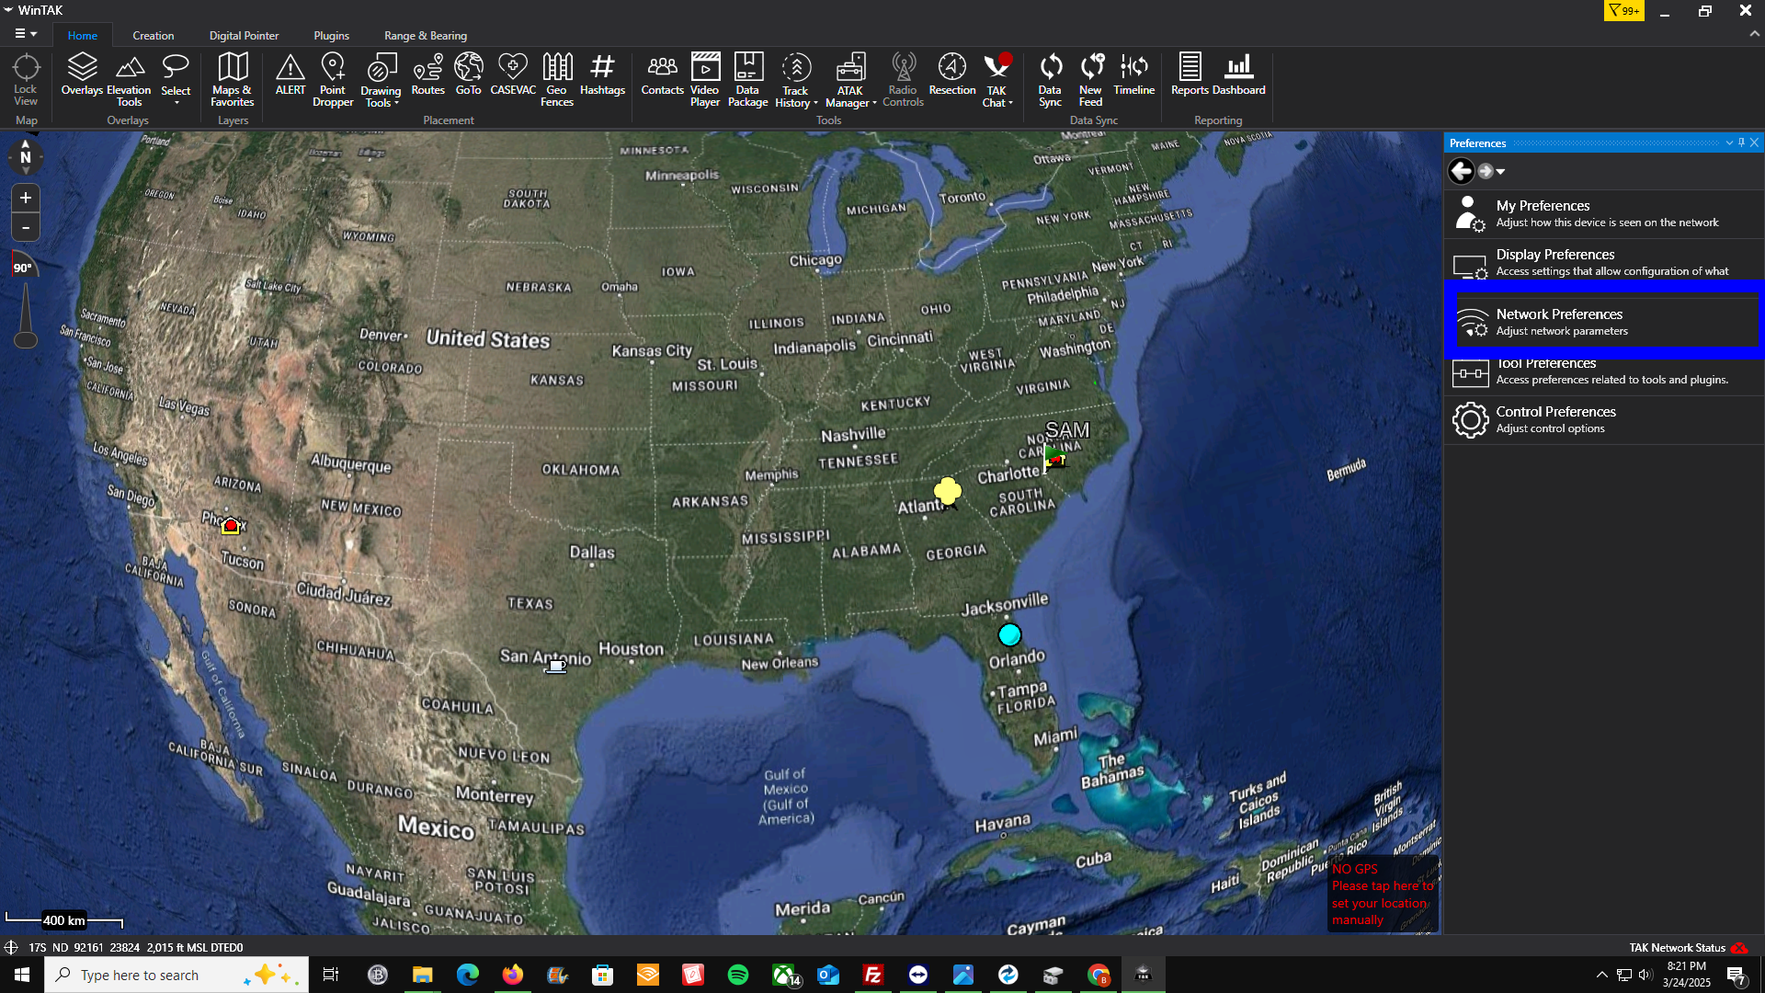This screenshot has width=1765, height=993.
Task: Click the Windows taskbar search box
Action: (176, 975)
